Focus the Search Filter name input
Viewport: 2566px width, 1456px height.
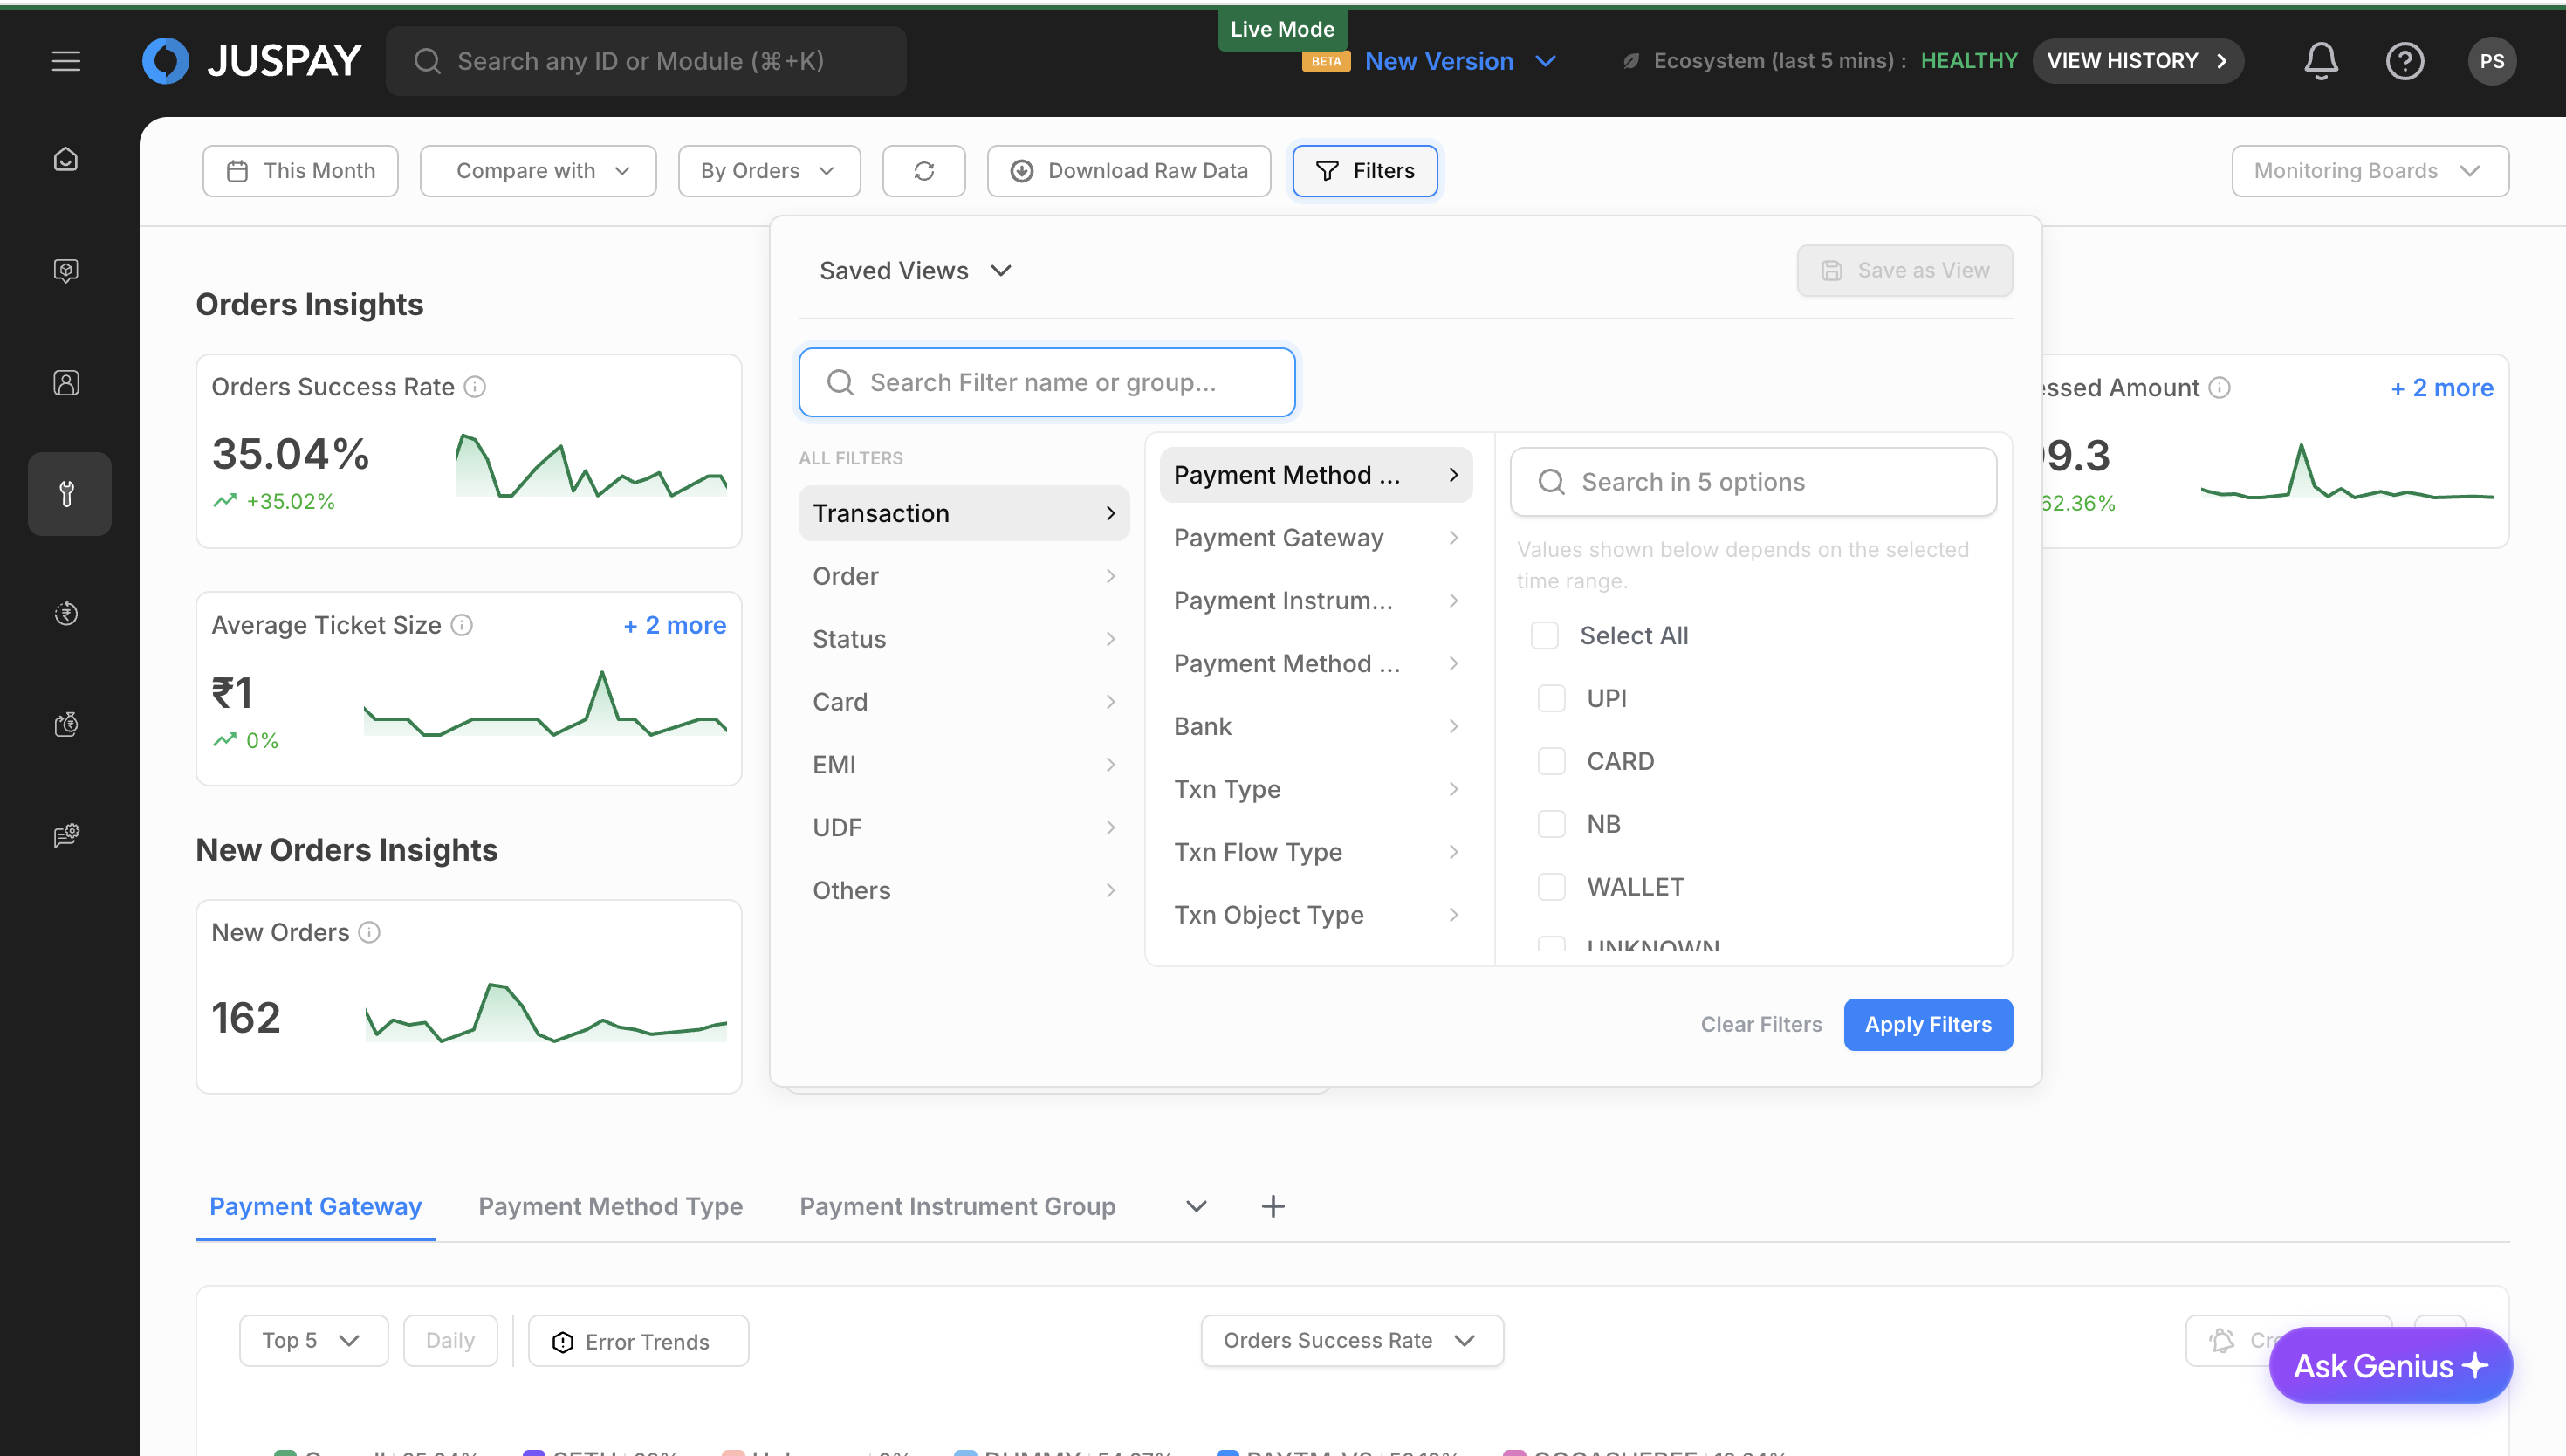[x=1046, y=382]
